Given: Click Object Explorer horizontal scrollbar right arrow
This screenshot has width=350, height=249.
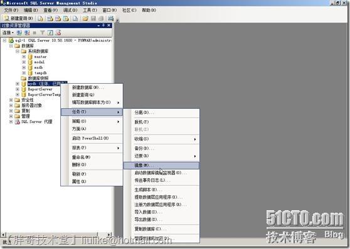Looking at the screenshot, I should pos(109,235).
